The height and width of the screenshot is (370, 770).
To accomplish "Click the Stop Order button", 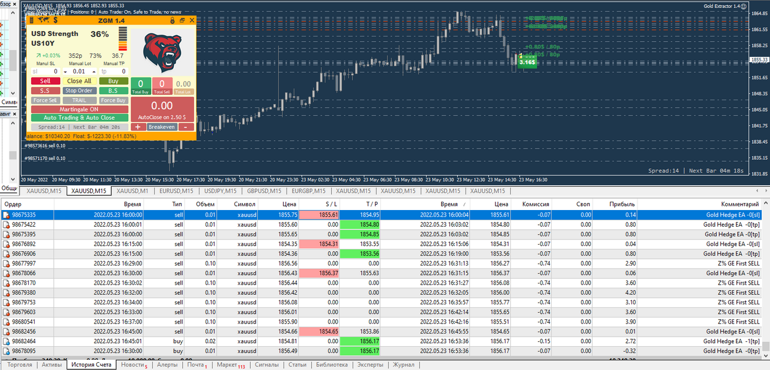I will click(79, 91).
